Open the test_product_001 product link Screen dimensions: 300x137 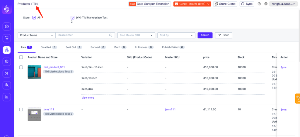[x=54, y=67]
